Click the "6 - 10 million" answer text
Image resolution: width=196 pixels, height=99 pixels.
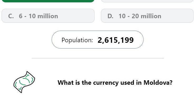(38, 16)
